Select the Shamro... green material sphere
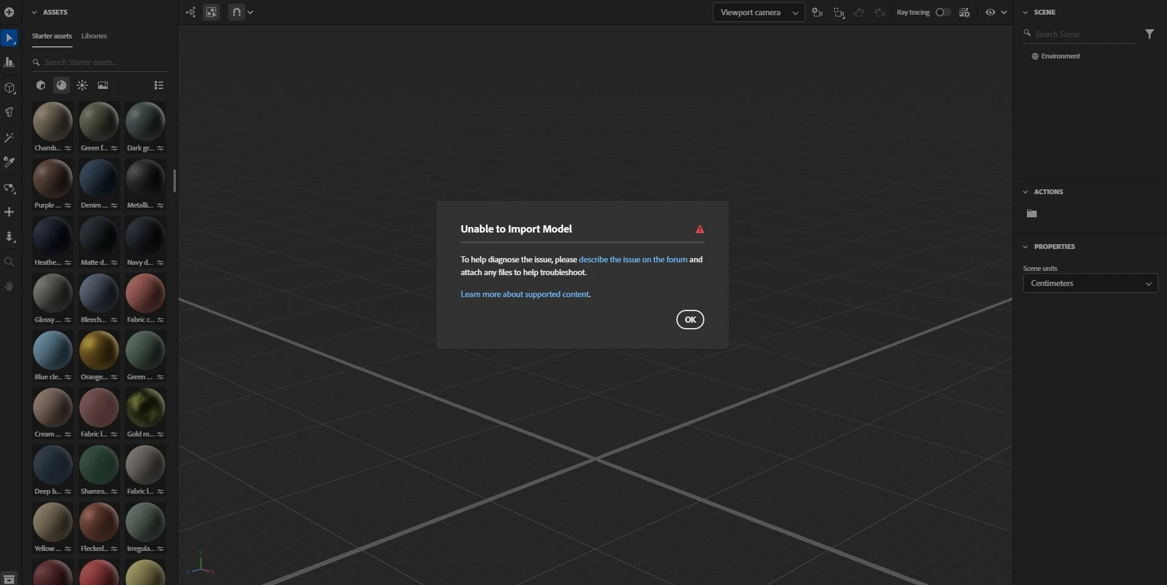The width and height of the screenshot is (1167, 585). tap(99, 464)
